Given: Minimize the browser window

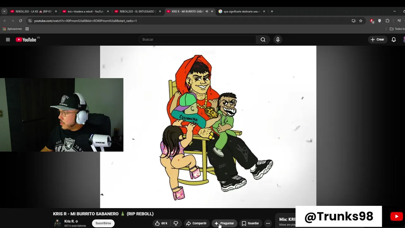Looking at the screenshot, I should coord(394,11).
